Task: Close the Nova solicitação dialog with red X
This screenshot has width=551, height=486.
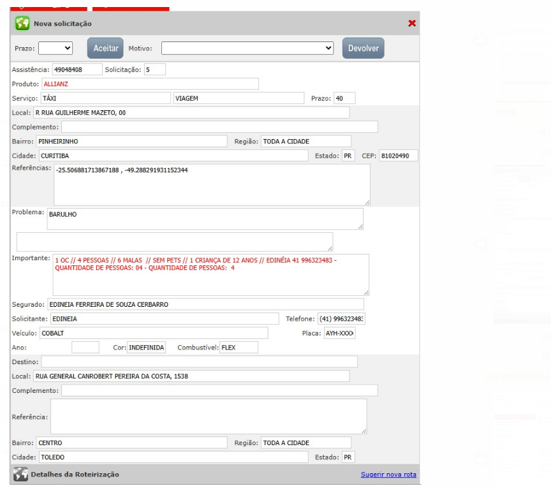Action: click(x=411, y=24)
